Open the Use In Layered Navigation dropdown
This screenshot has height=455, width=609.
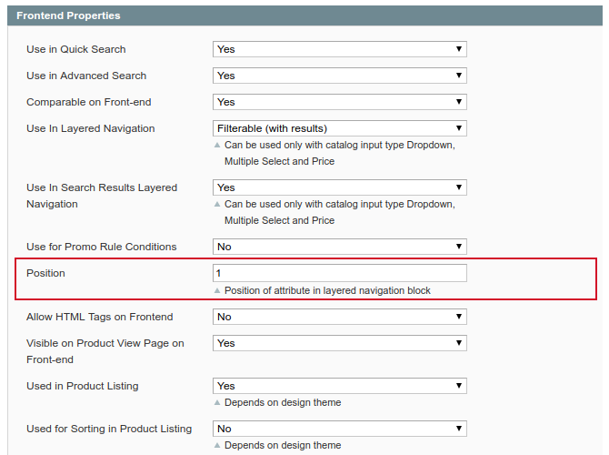(x=339, y=128)
